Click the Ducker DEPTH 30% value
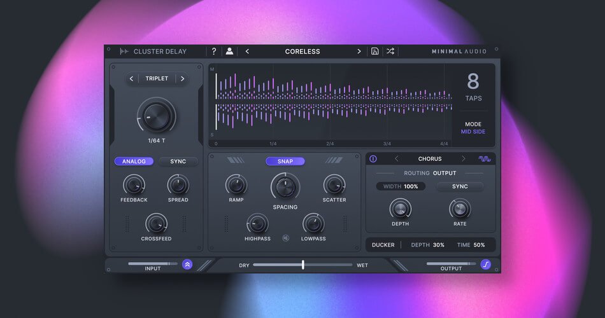The image size is (605, 318). tap(427, 245)
